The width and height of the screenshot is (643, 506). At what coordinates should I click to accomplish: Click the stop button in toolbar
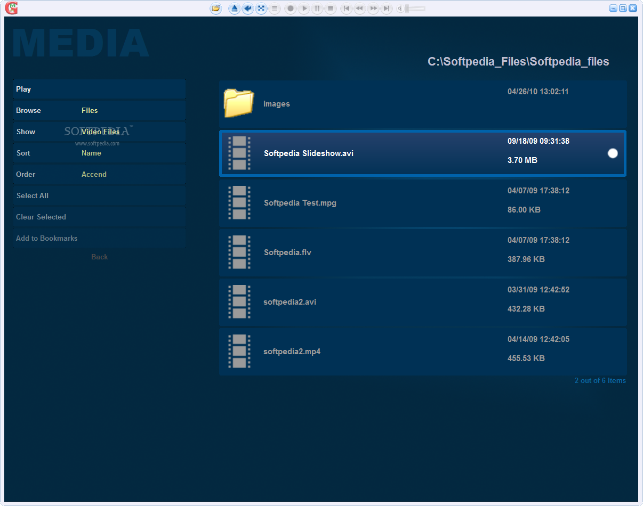[331, 9]
